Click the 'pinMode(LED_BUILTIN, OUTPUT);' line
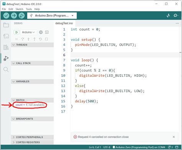Screen dimensions: 182x150 (x=106, y=45)
